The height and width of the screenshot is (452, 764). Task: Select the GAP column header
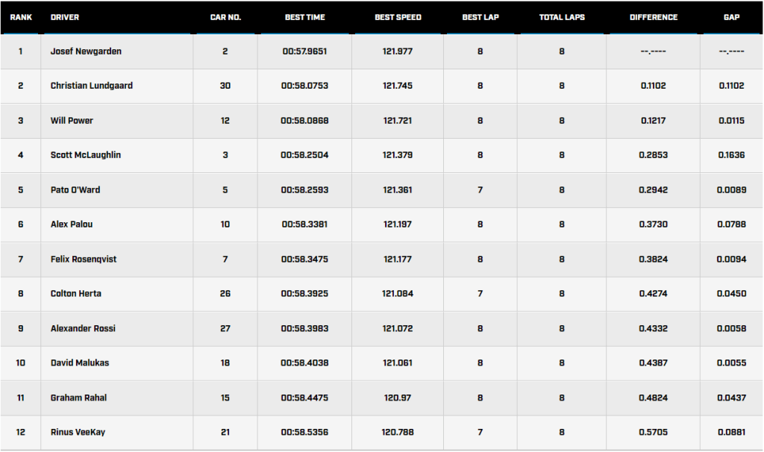[x=731, y=17]
